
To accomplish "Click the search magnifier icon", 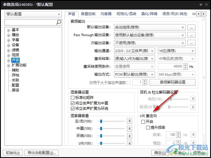I will point(59,22).
